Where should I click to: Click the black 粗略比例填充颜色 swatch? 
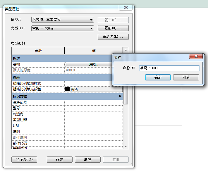(67, 89)
